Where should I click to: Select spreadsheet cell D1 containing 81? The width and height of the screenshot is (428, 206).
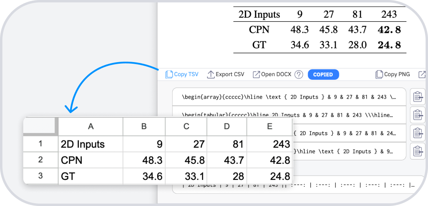(227, 144)
